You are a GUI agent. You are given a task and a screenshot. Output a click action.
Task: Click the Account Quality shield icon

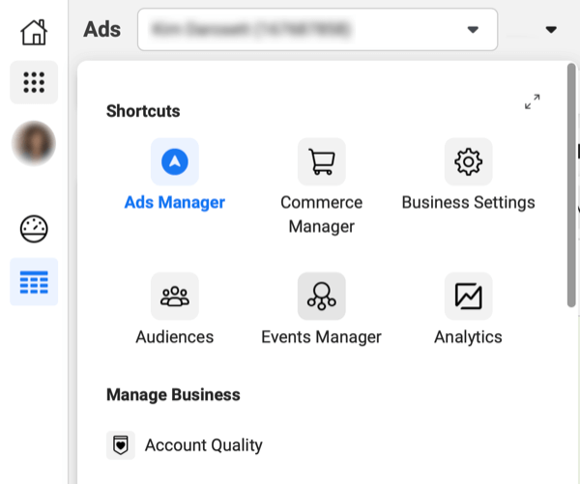(121, 445)
